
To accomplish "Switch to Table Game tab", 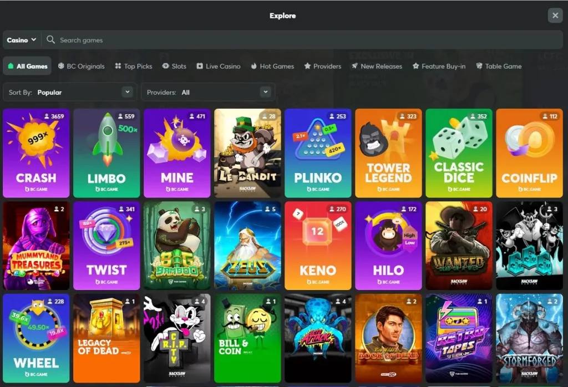I will click(499, 66).
